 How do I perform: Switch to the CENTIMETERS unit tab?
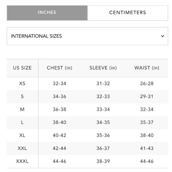coord(128,13)
